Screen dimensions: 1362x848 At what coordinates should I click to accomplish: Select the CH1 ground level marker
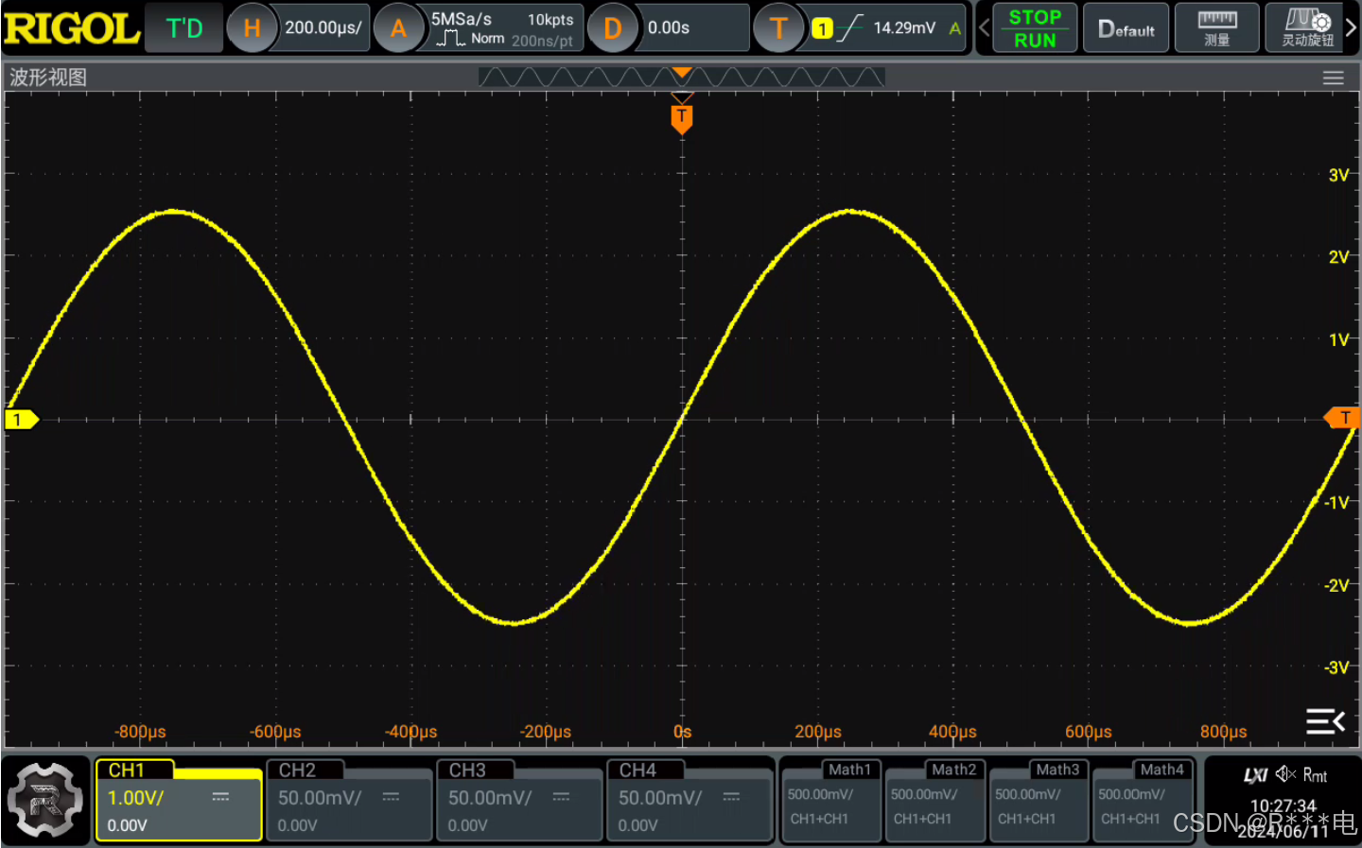pyautogui.click(x=21, y=419)
